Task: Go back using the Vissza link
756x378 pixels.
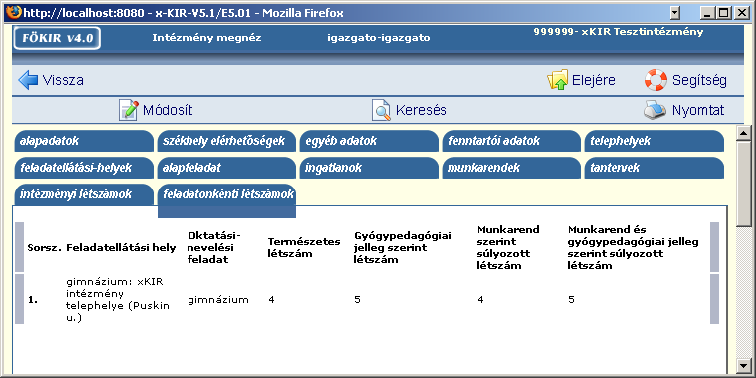Action: (x=63, y=80)
